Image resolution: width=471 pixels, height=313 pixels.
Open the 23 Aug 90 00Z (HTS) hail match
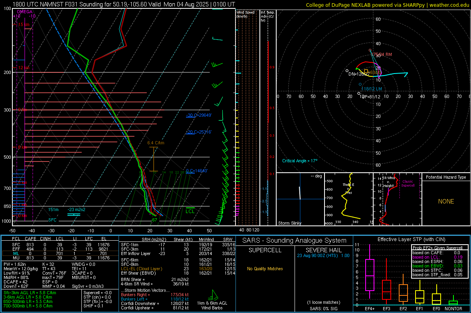click(323, 255)
